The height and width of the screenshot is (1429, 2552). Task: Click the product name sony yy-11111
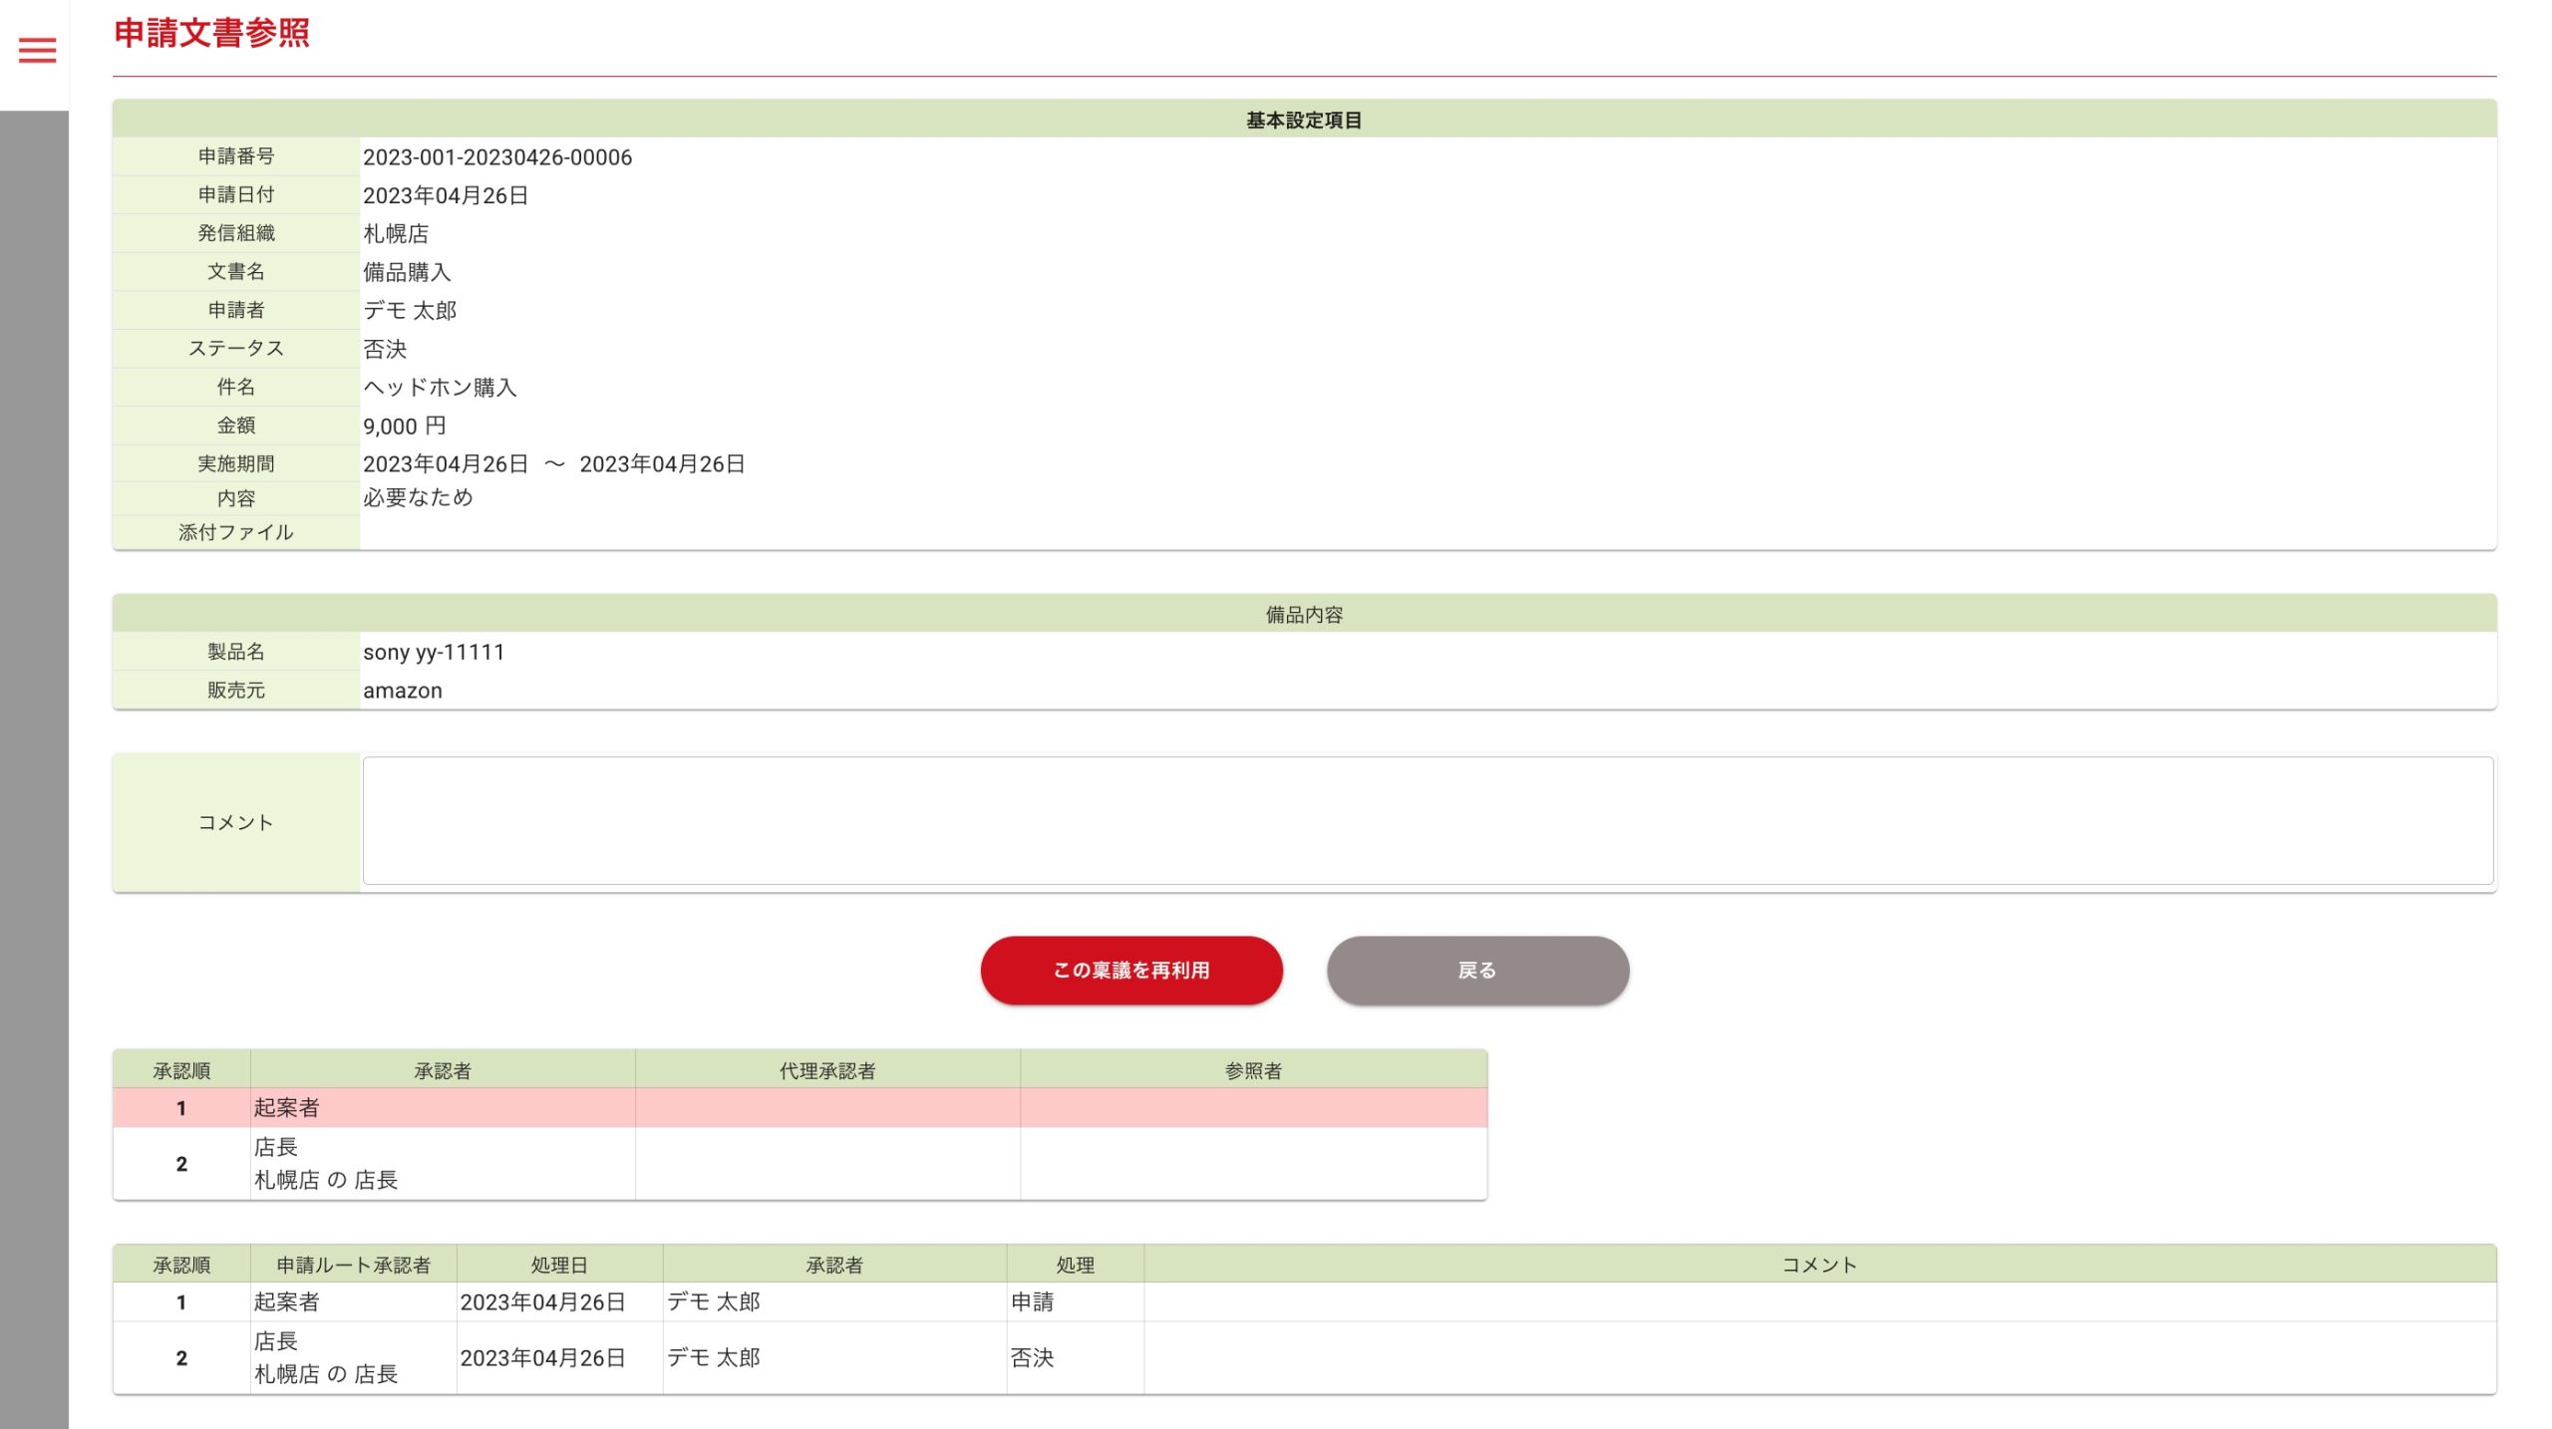(x=433, y=652)
